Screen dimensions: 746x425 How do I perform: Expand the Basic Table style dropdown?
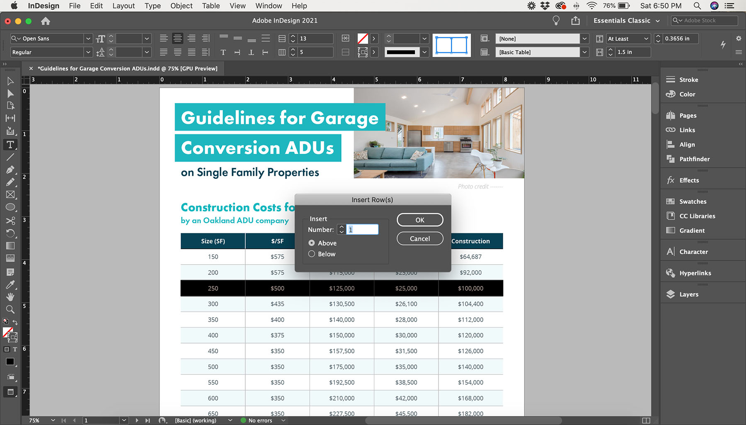584,52
